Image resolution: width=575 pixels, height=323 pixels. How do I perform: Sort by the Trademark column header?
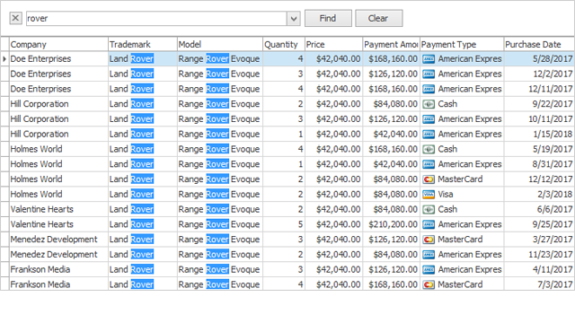[x=143, y=44]
